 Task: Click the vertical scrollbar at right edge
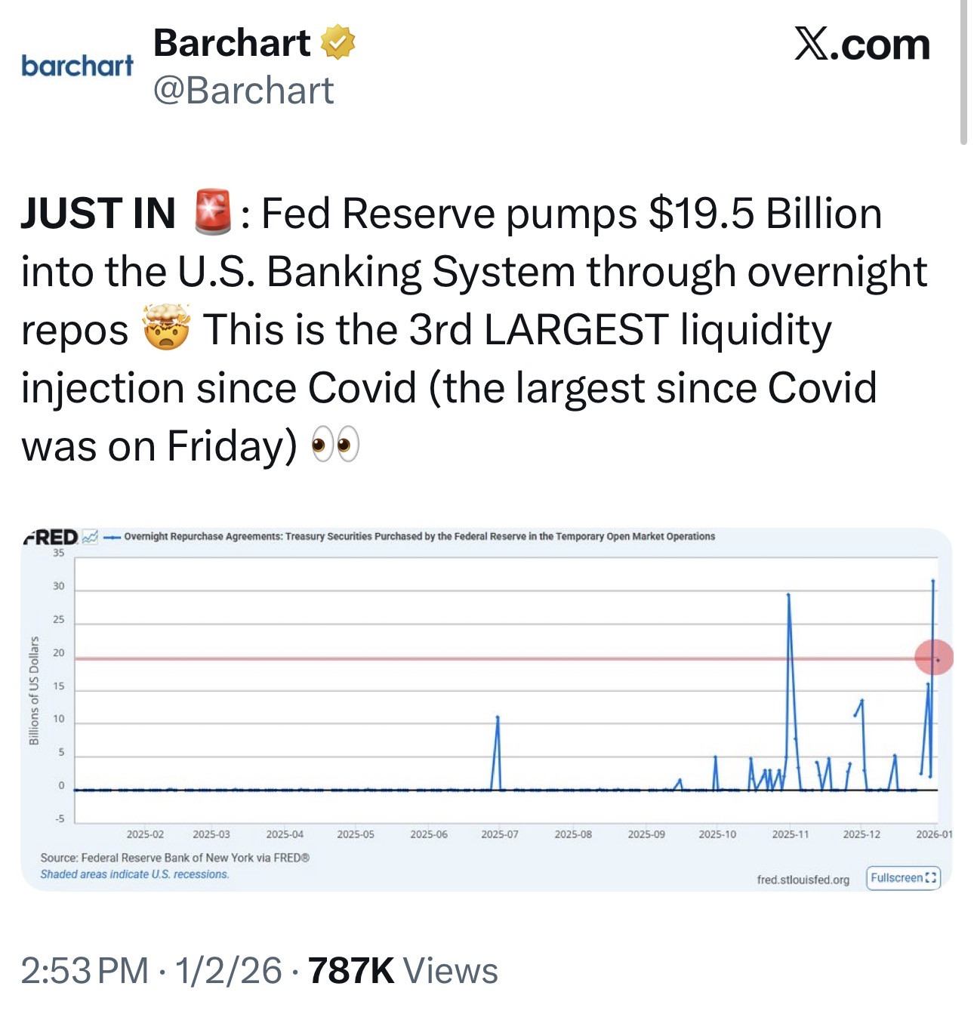tap(963, 72)
